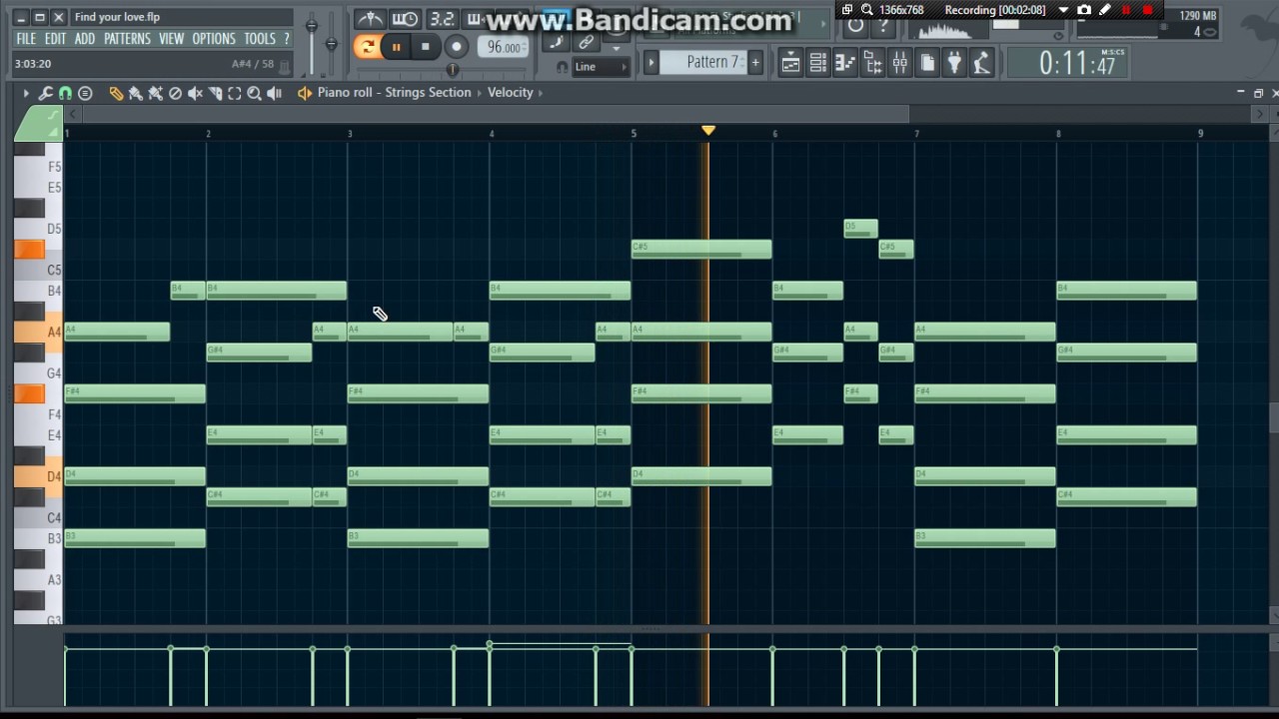Open the piano roll wrench tools menu
The width and height of the screenshot is (1279, 719).
(46, 93)
